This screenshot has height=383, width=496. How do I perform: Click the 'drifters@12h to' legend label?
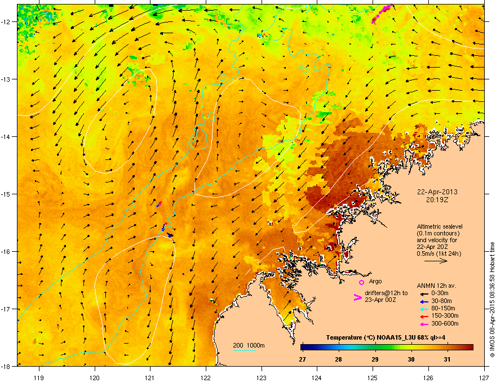pyautogui.click(x=386, y=293)
